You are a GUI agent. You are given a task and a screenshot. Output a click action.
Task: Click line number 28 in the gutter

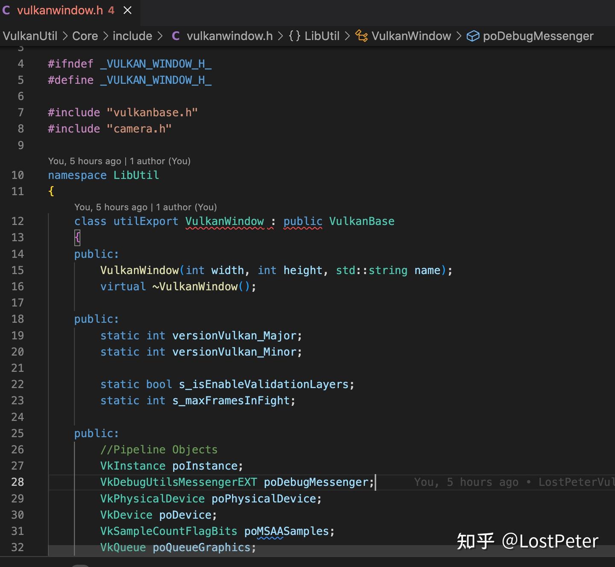coord(18,482)
